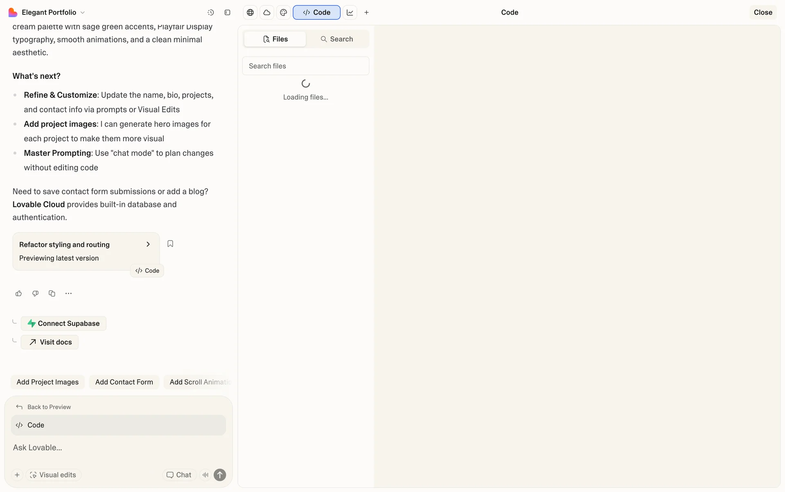This screenshot has width=785, height=492.
Task: Select the Files tab
Action: tap(275, 39)
